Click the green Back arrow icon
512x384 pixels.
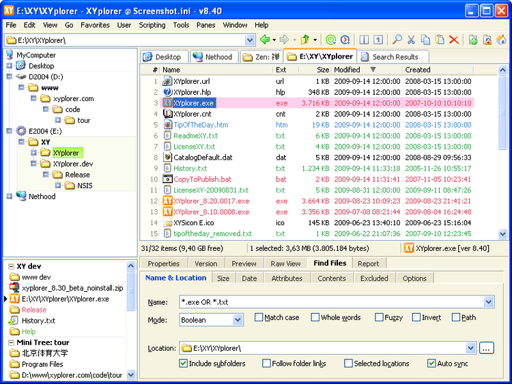pos(265,40)
